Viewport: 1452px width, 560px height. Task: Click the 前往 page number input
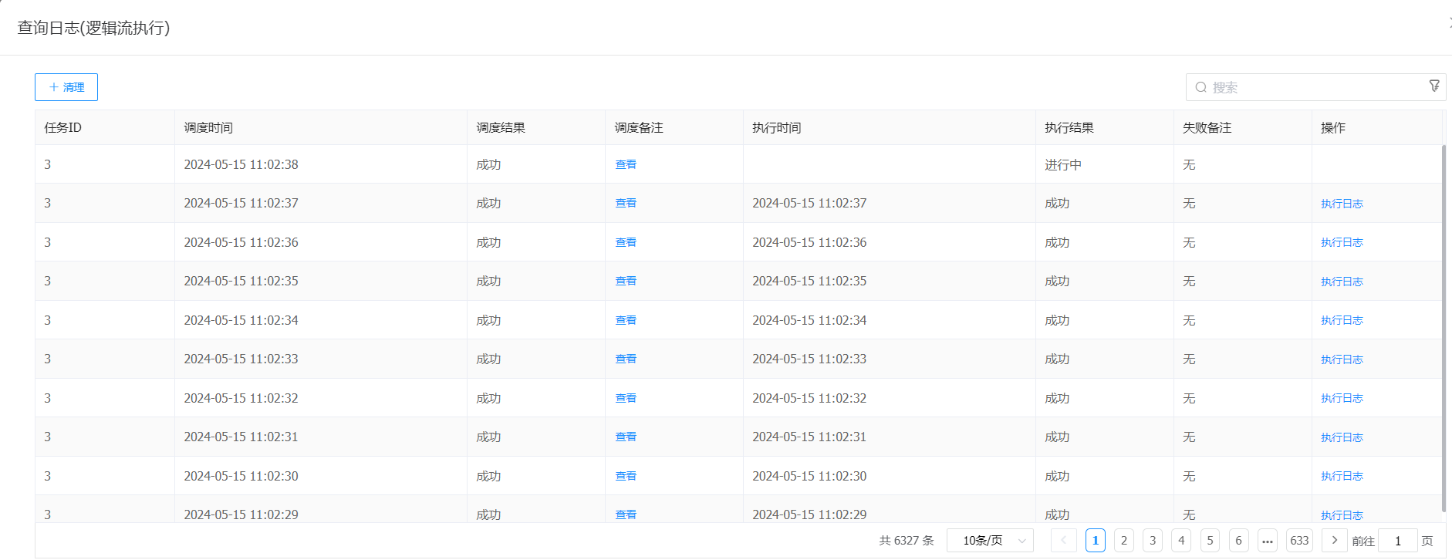pos(1397,541)
